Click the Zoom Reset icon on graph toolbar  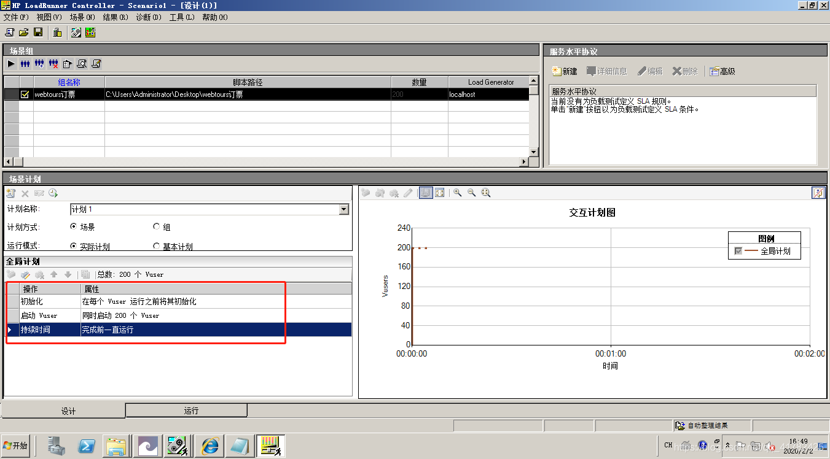click(x=486, y=193)
